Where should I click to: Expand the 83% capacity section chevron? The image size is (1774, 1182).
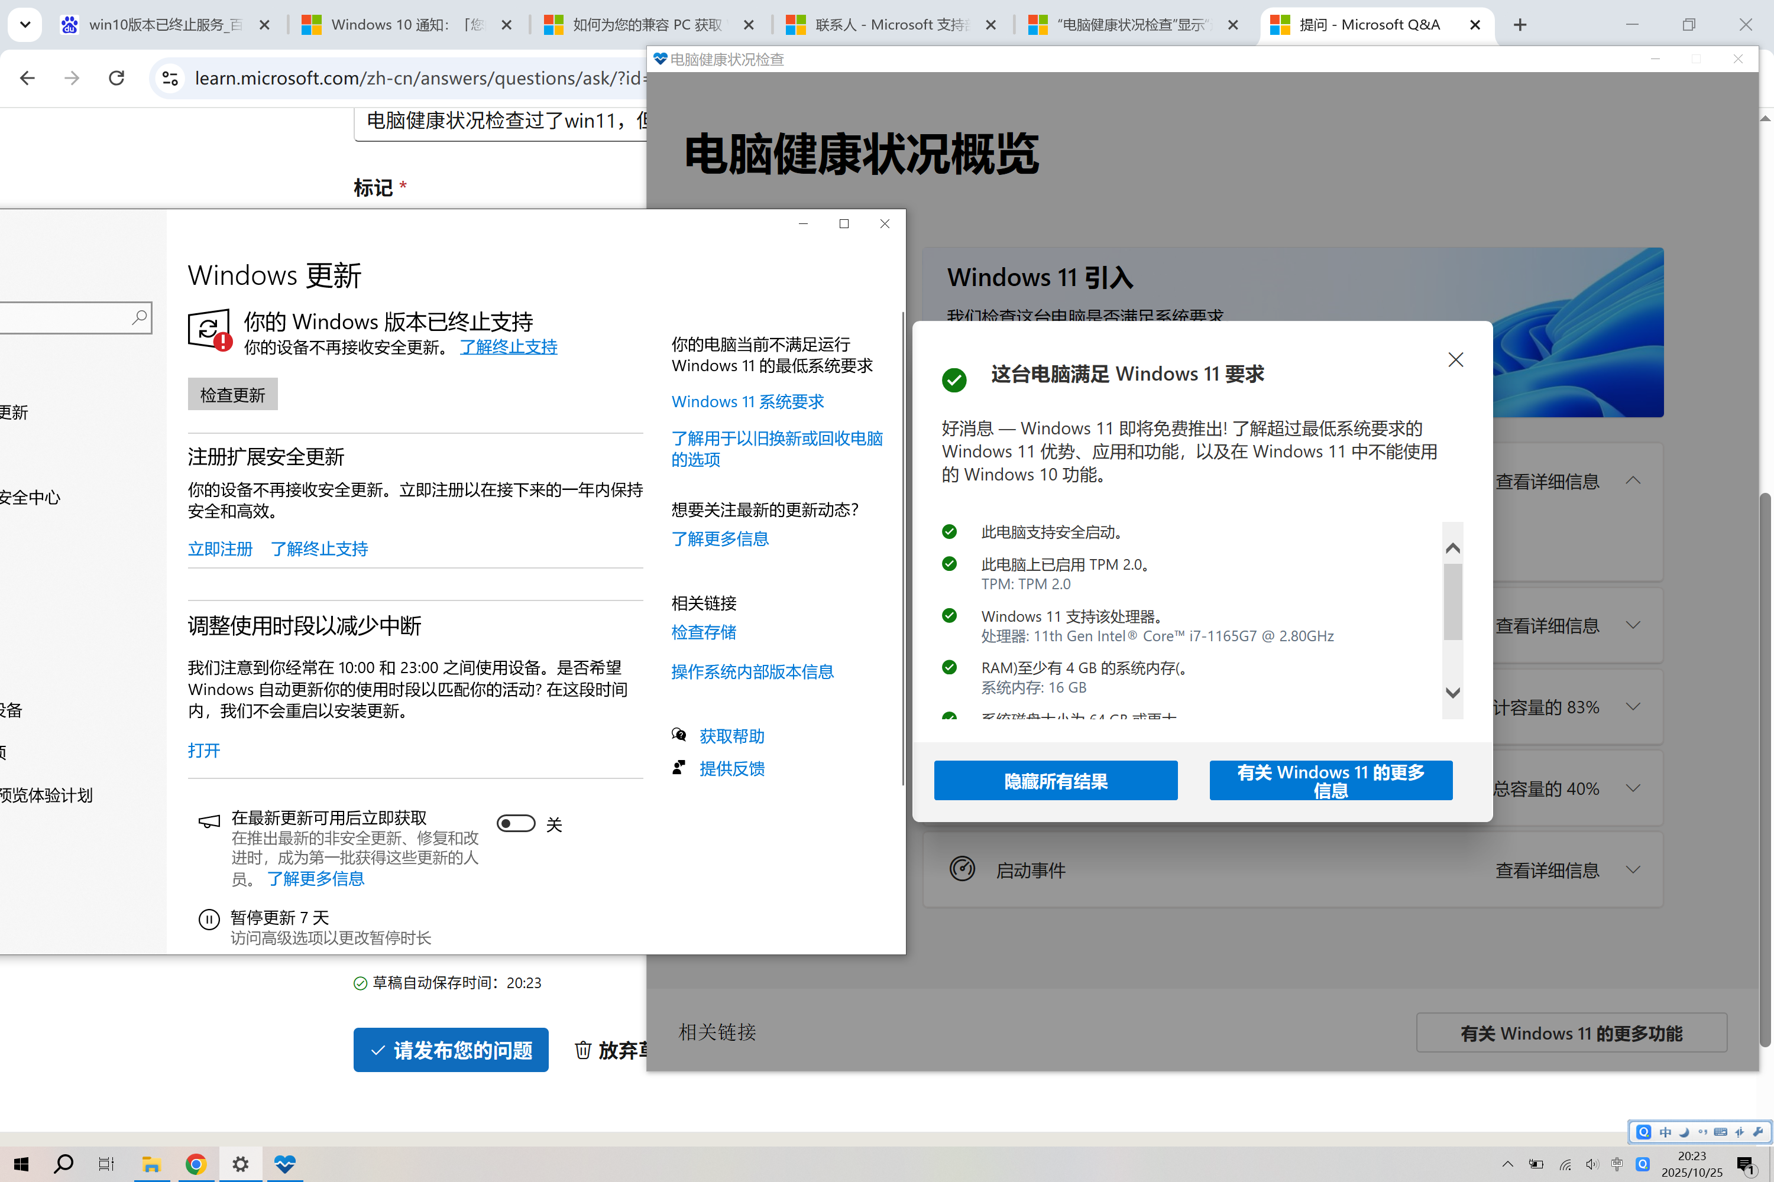(1633, 706)
